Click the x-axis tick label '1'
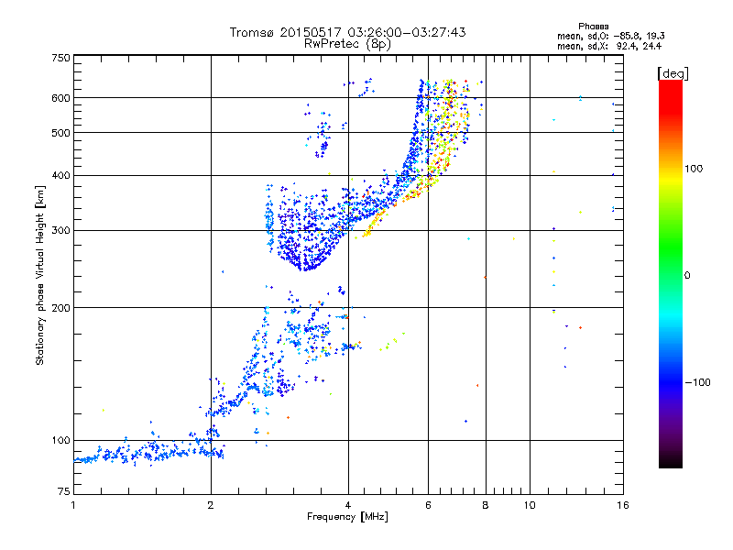733x550 pixels. coord(73,505)
